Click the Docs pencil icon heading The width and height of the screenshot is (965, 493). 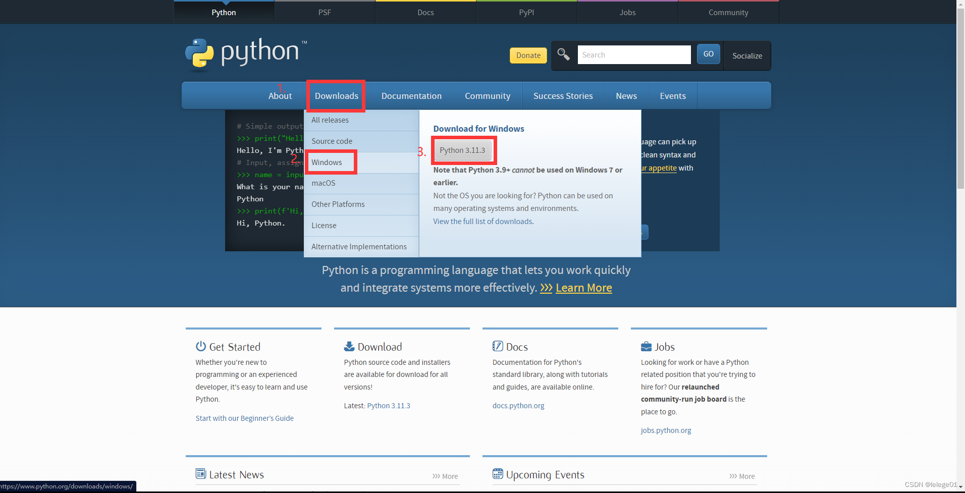498,346
